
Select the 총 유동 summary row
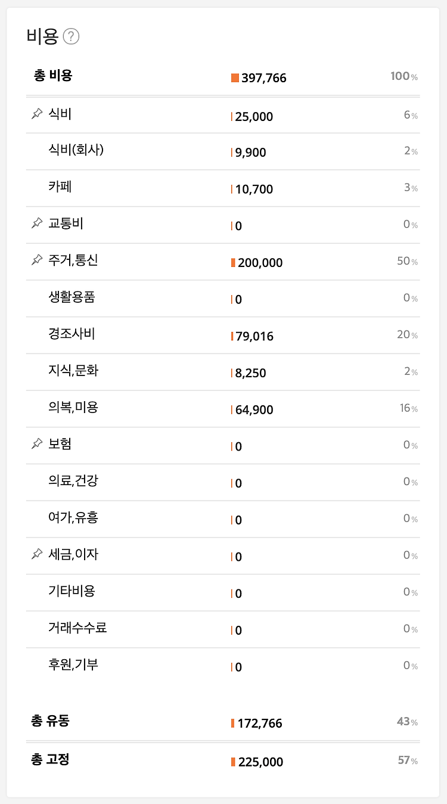223,722
